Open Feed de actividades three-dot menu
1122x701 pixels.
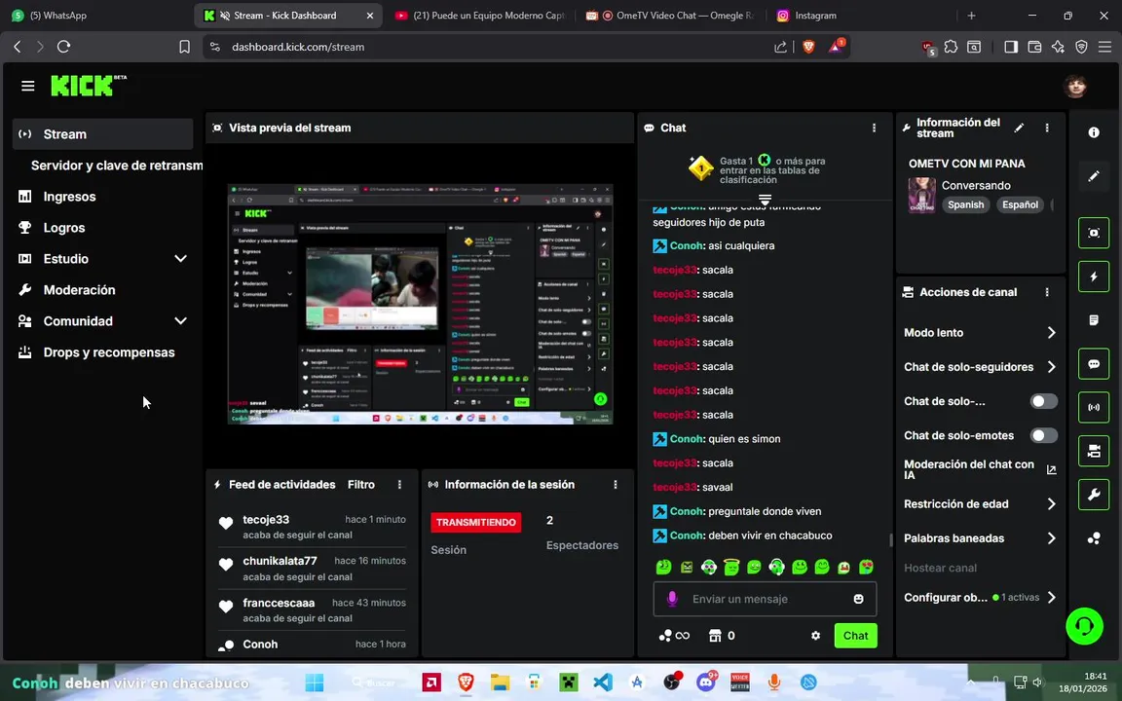(399, 485)
